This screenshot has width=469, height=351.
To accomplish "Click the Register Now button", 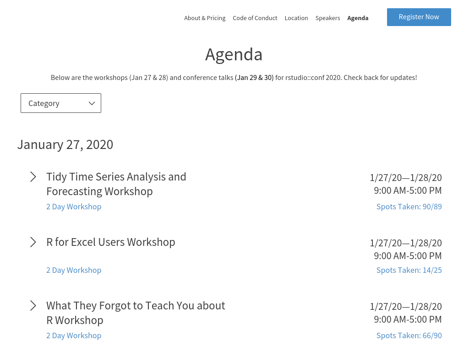I will coord(419,17).
